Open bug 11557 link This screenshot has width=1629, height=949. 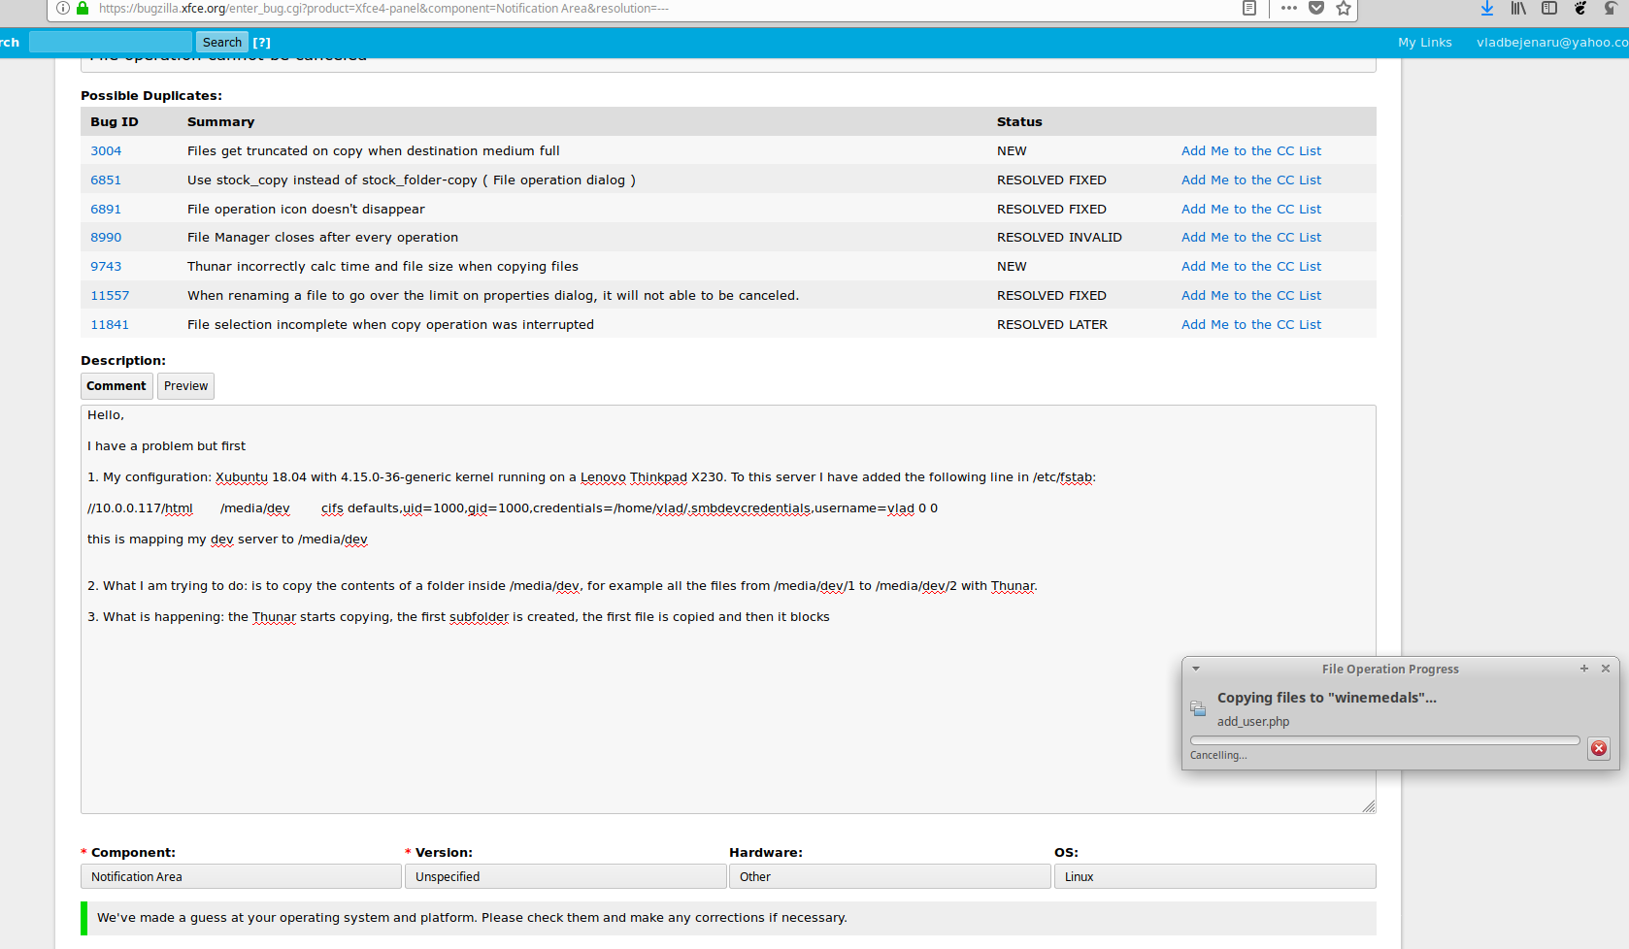110,296
